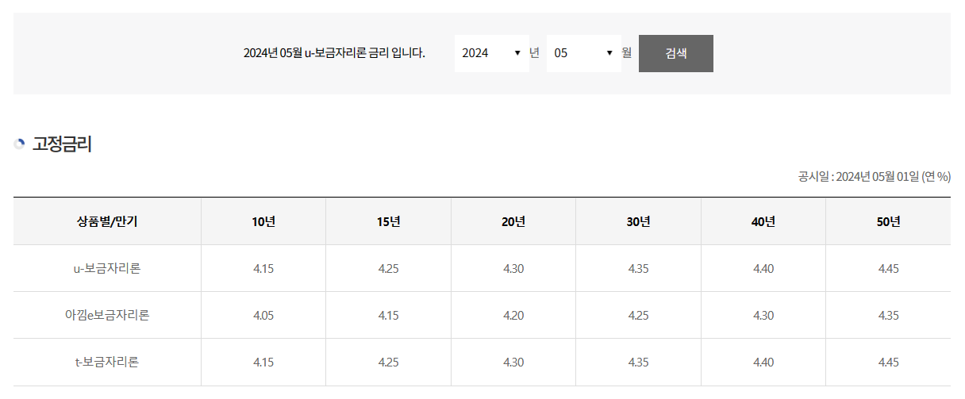
Task: Click 아낌e보금자리론 20년 rate 4.20
Action: 513,316
